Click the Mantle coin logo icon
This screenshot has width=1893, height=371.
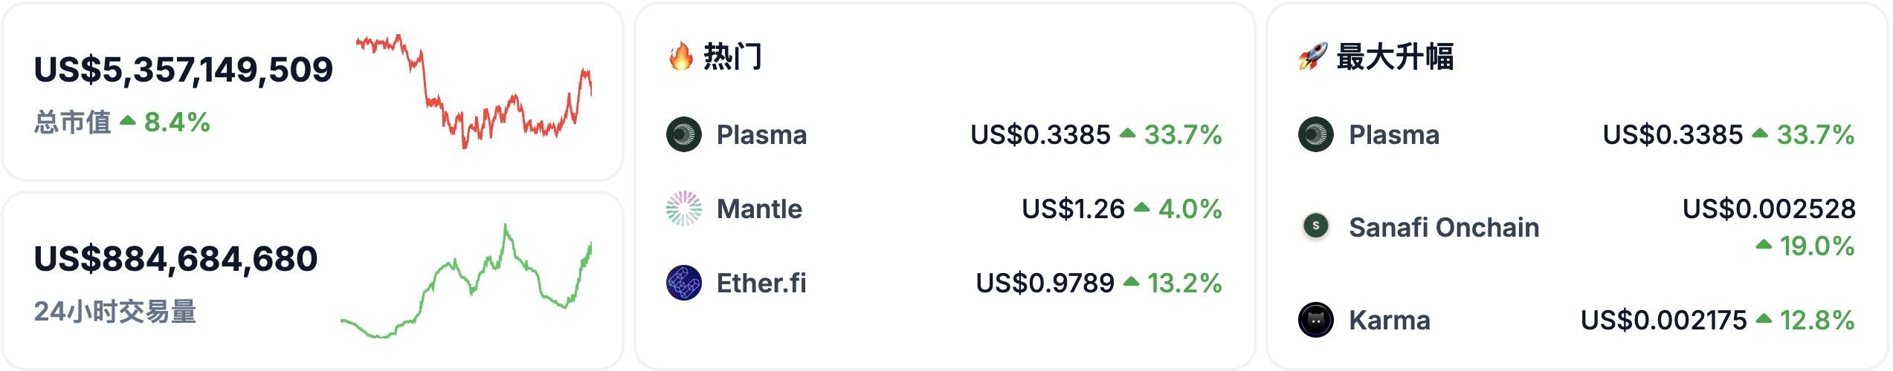pyautogui.click(x=683, y=209)
